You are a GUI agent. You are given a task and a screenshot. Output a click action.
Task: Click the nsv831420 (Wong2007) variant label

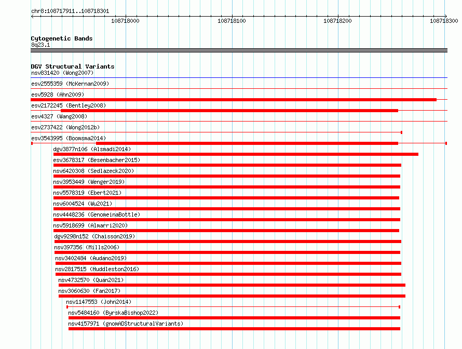(62, 73)
